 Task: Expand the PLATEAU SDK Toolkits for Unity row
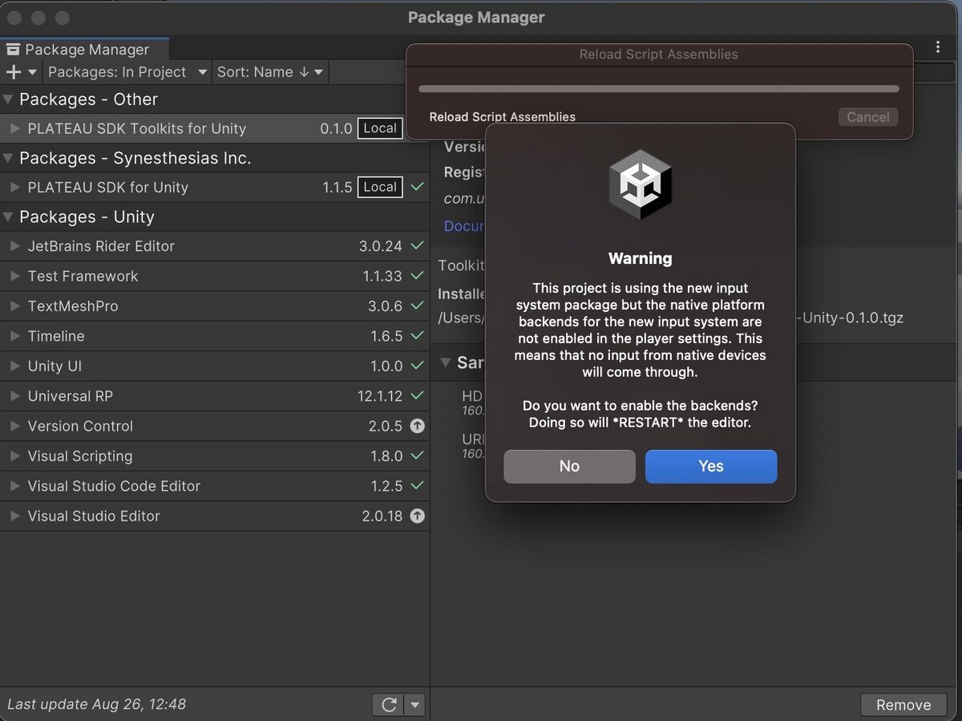(14, 128)
